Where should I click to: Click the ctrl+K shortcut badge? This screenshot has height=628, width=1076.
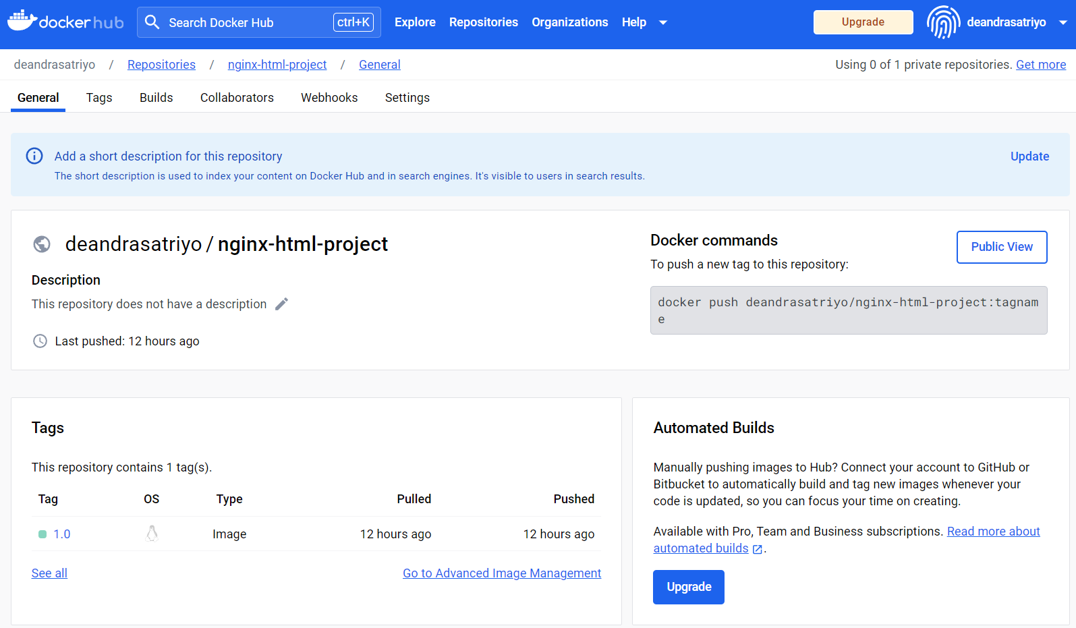coord(353,22)
